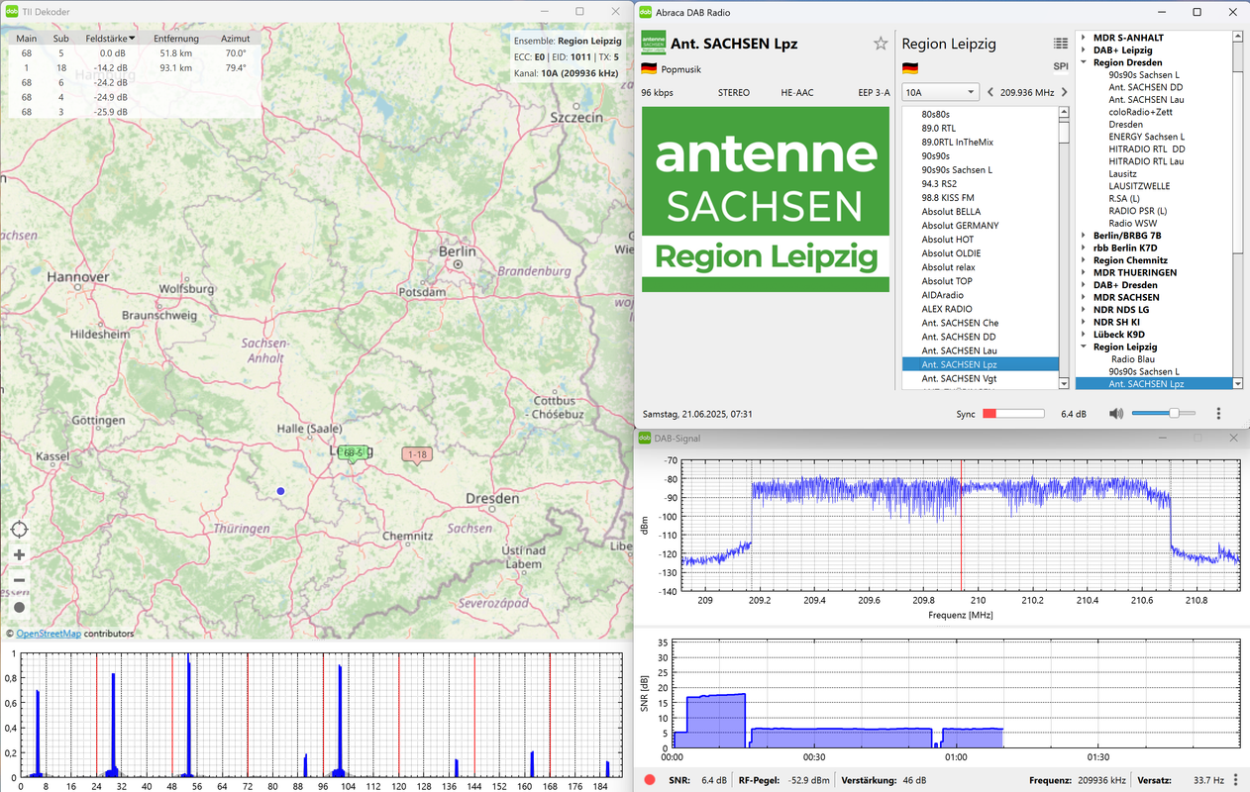Click the red record dot in DAB-Signal status bar
This screenshot has width=1250, height=792.
coord(650,780)
